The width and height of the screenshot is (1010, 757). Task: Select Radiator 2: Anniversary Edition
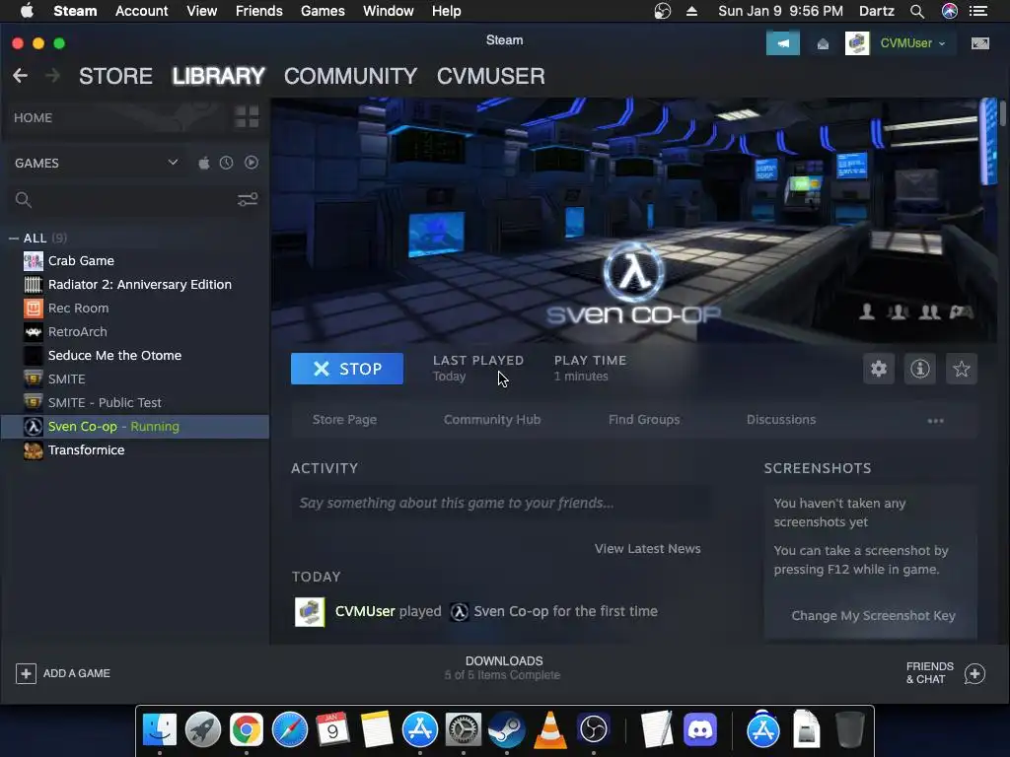(x=135, y=285)
